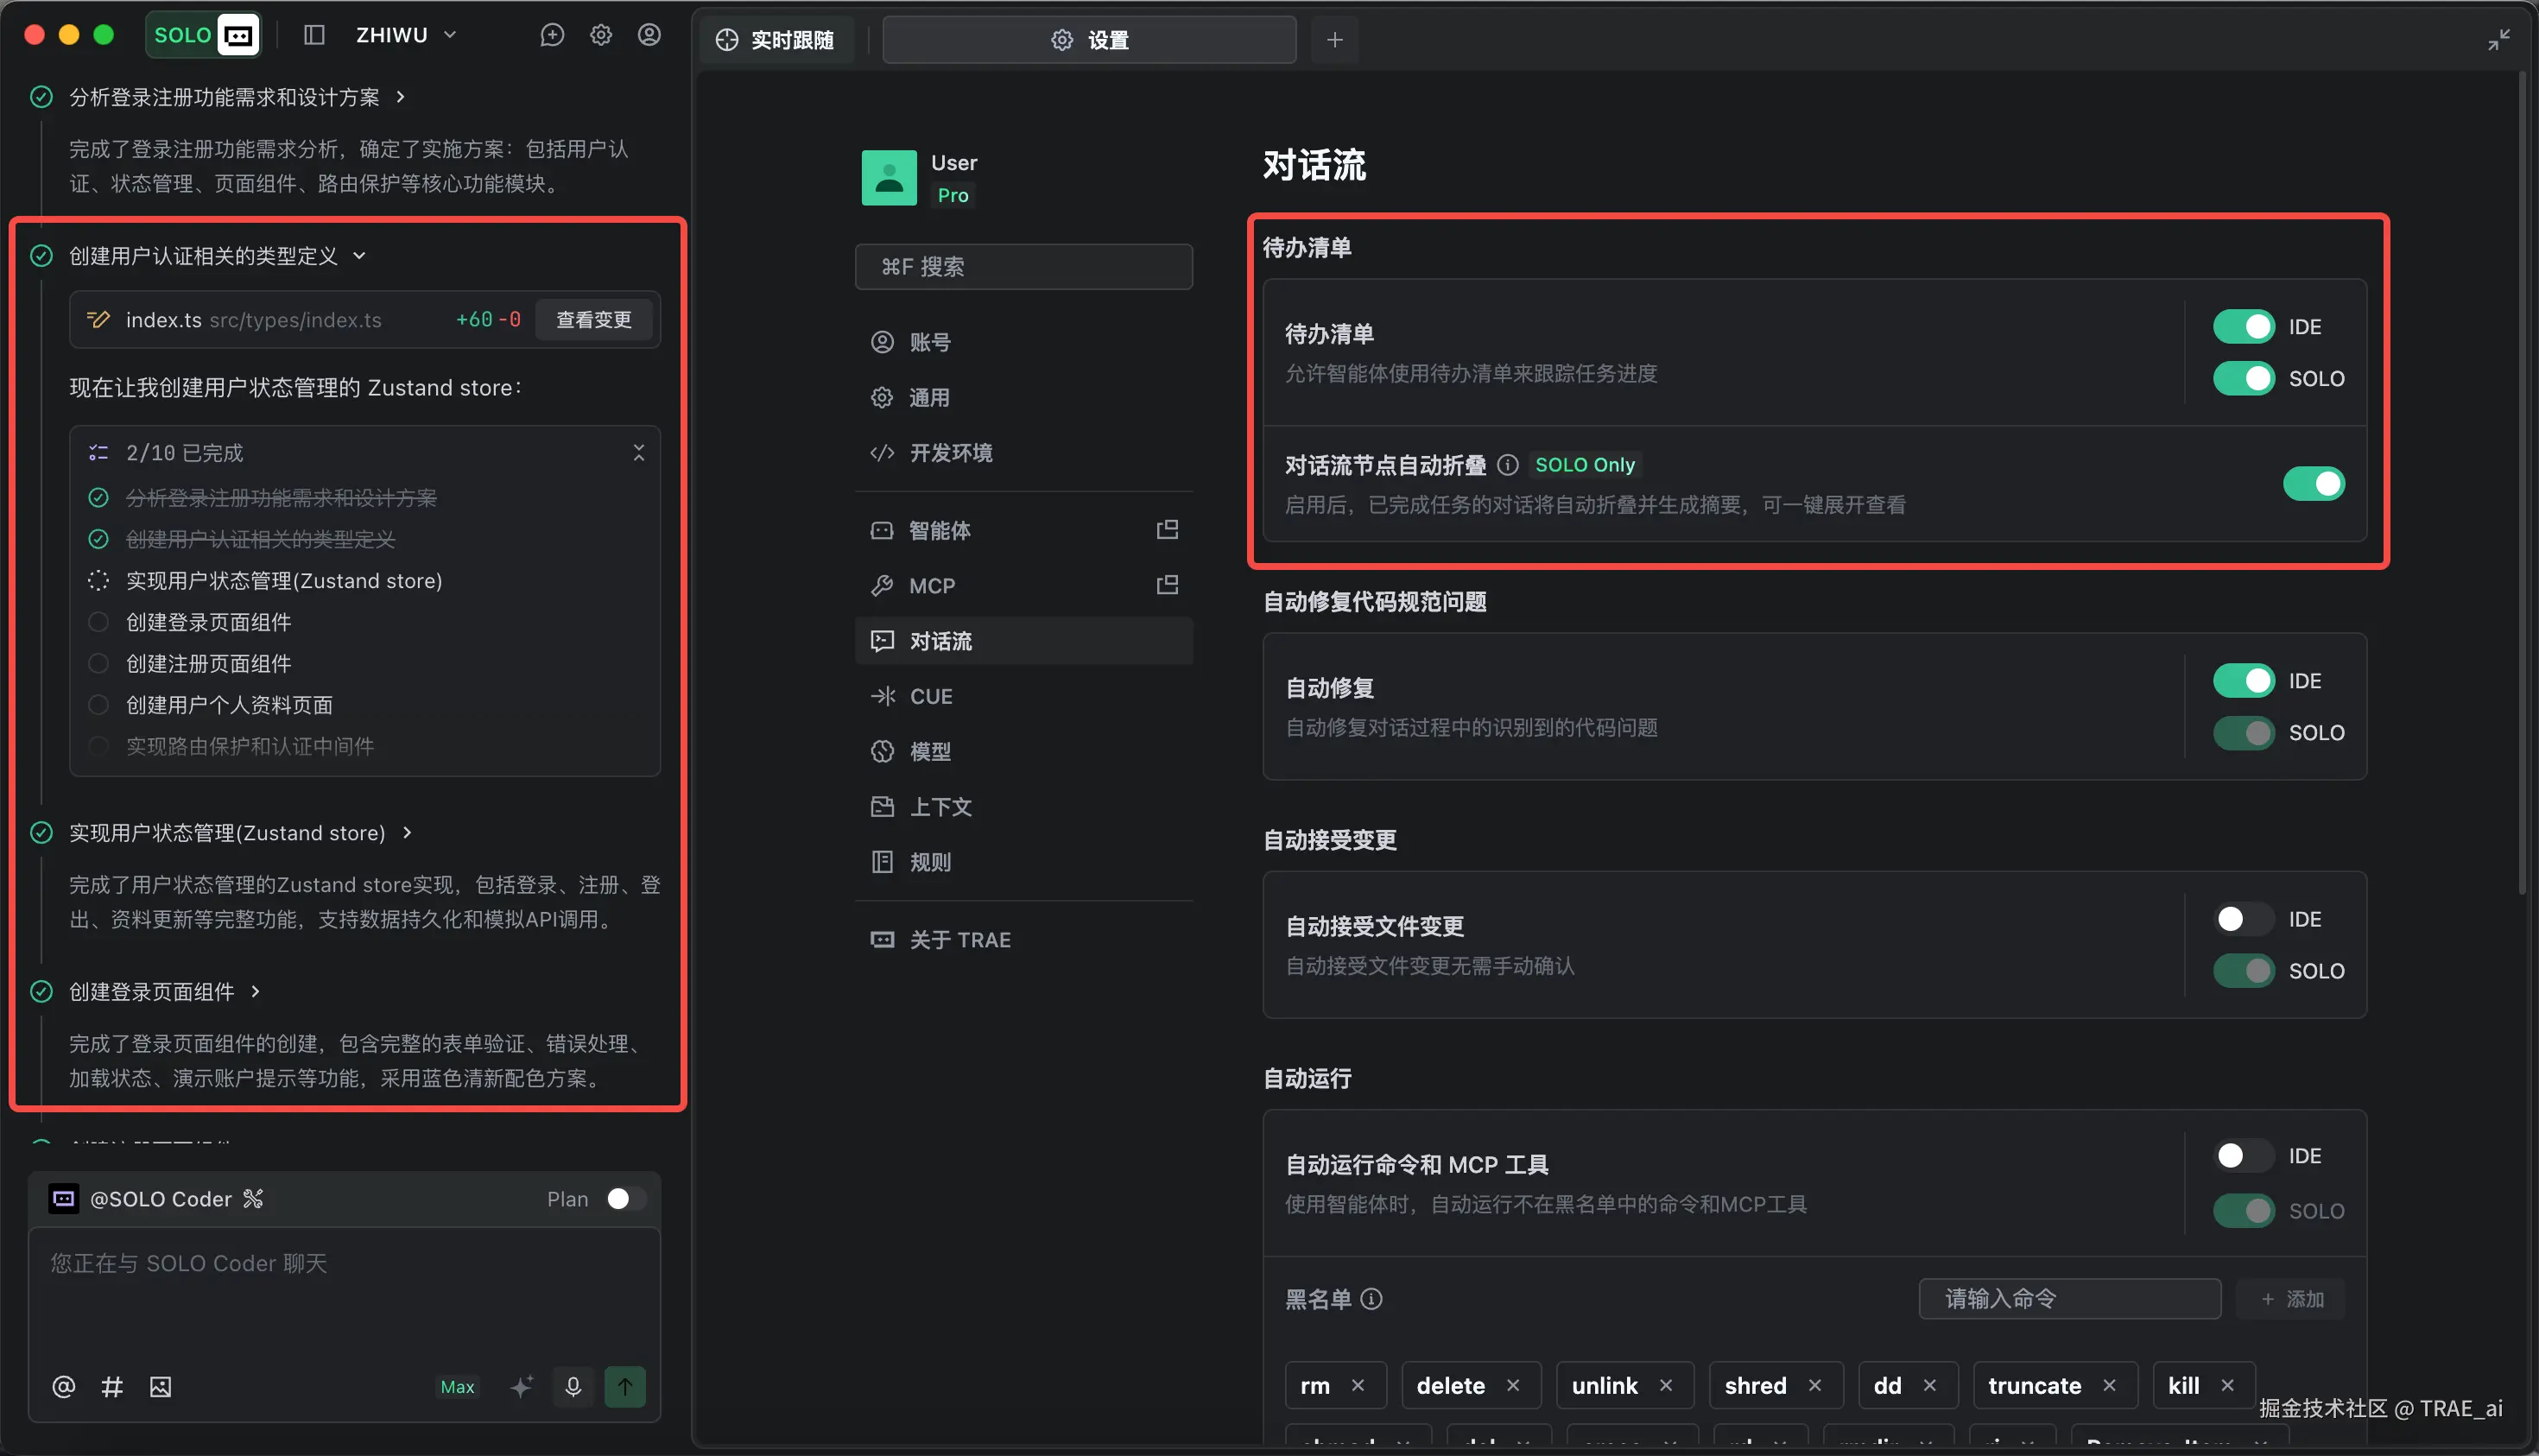Click the 请输入命令 blacklist input field
2539x1456 pixels.
pyautogui.click(x=2069, y=1298)
